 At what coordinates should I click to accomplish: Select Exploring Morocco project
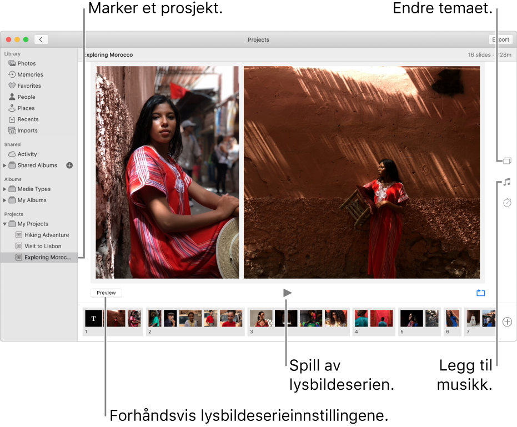(39, 258)
